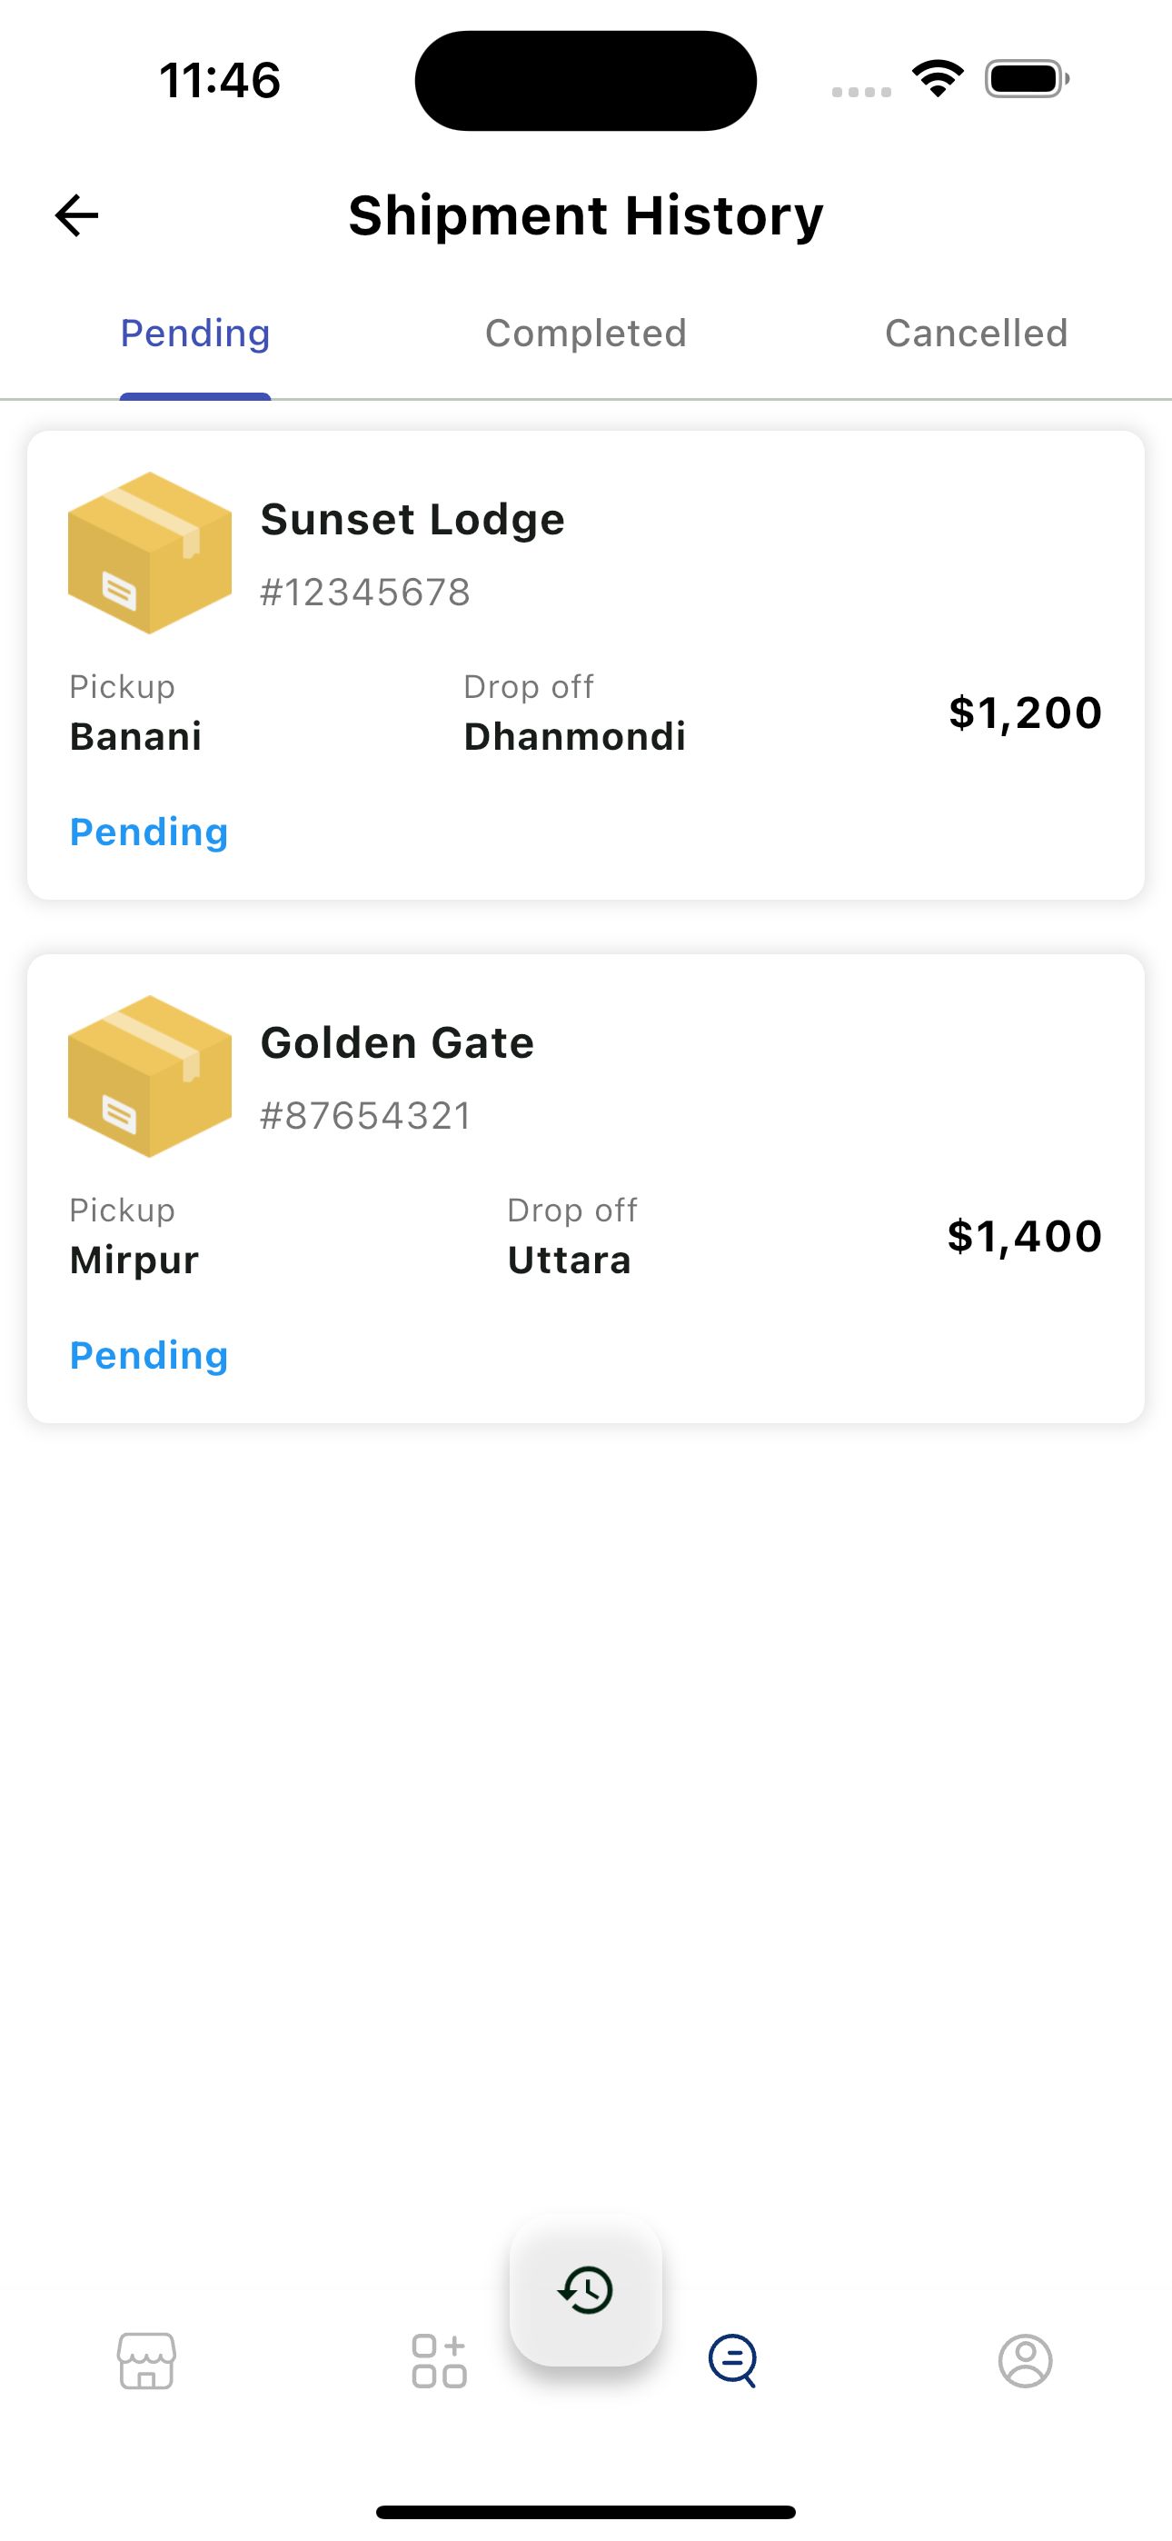
Task: Open the store icon in bottom navigation
Action: (147, 2360)
